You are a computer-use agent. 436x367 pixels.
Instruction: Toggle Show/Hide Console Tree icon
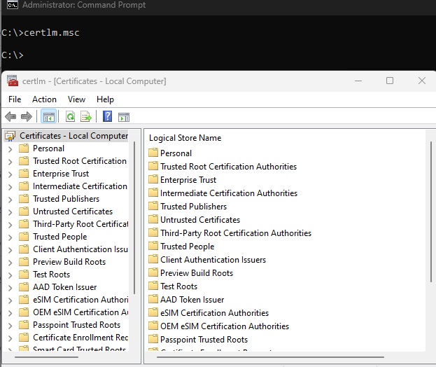(49, 116)
